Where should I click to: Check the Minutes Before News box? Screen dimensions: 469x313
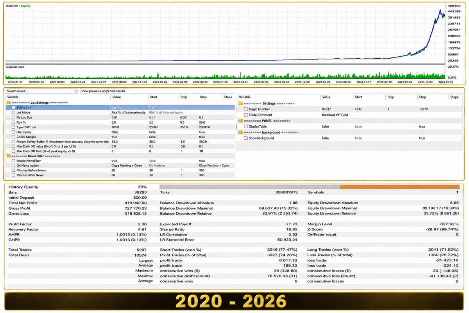point(14,170)
